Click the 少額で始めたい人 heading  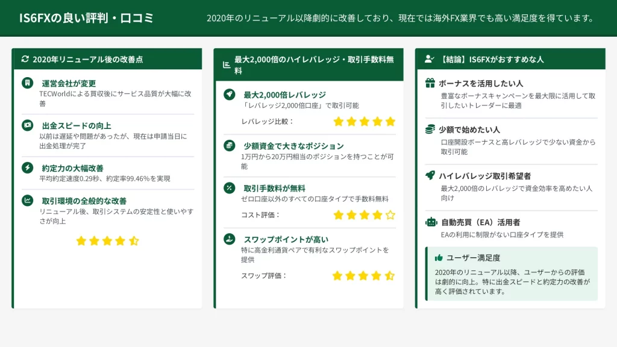point(469,130)
